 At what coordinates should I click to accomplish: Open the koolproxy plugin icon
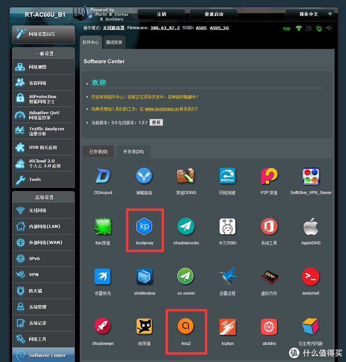click(145, 226)
